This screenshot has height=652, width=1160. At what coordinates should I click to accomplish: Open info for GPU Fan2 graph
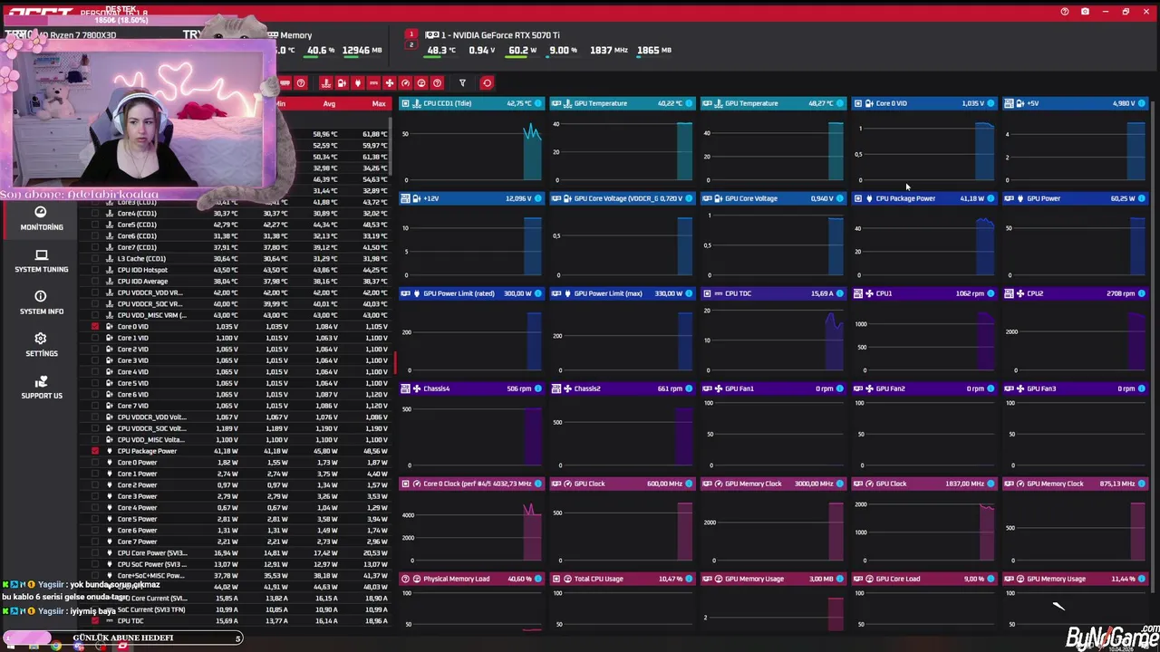(991, 388)
